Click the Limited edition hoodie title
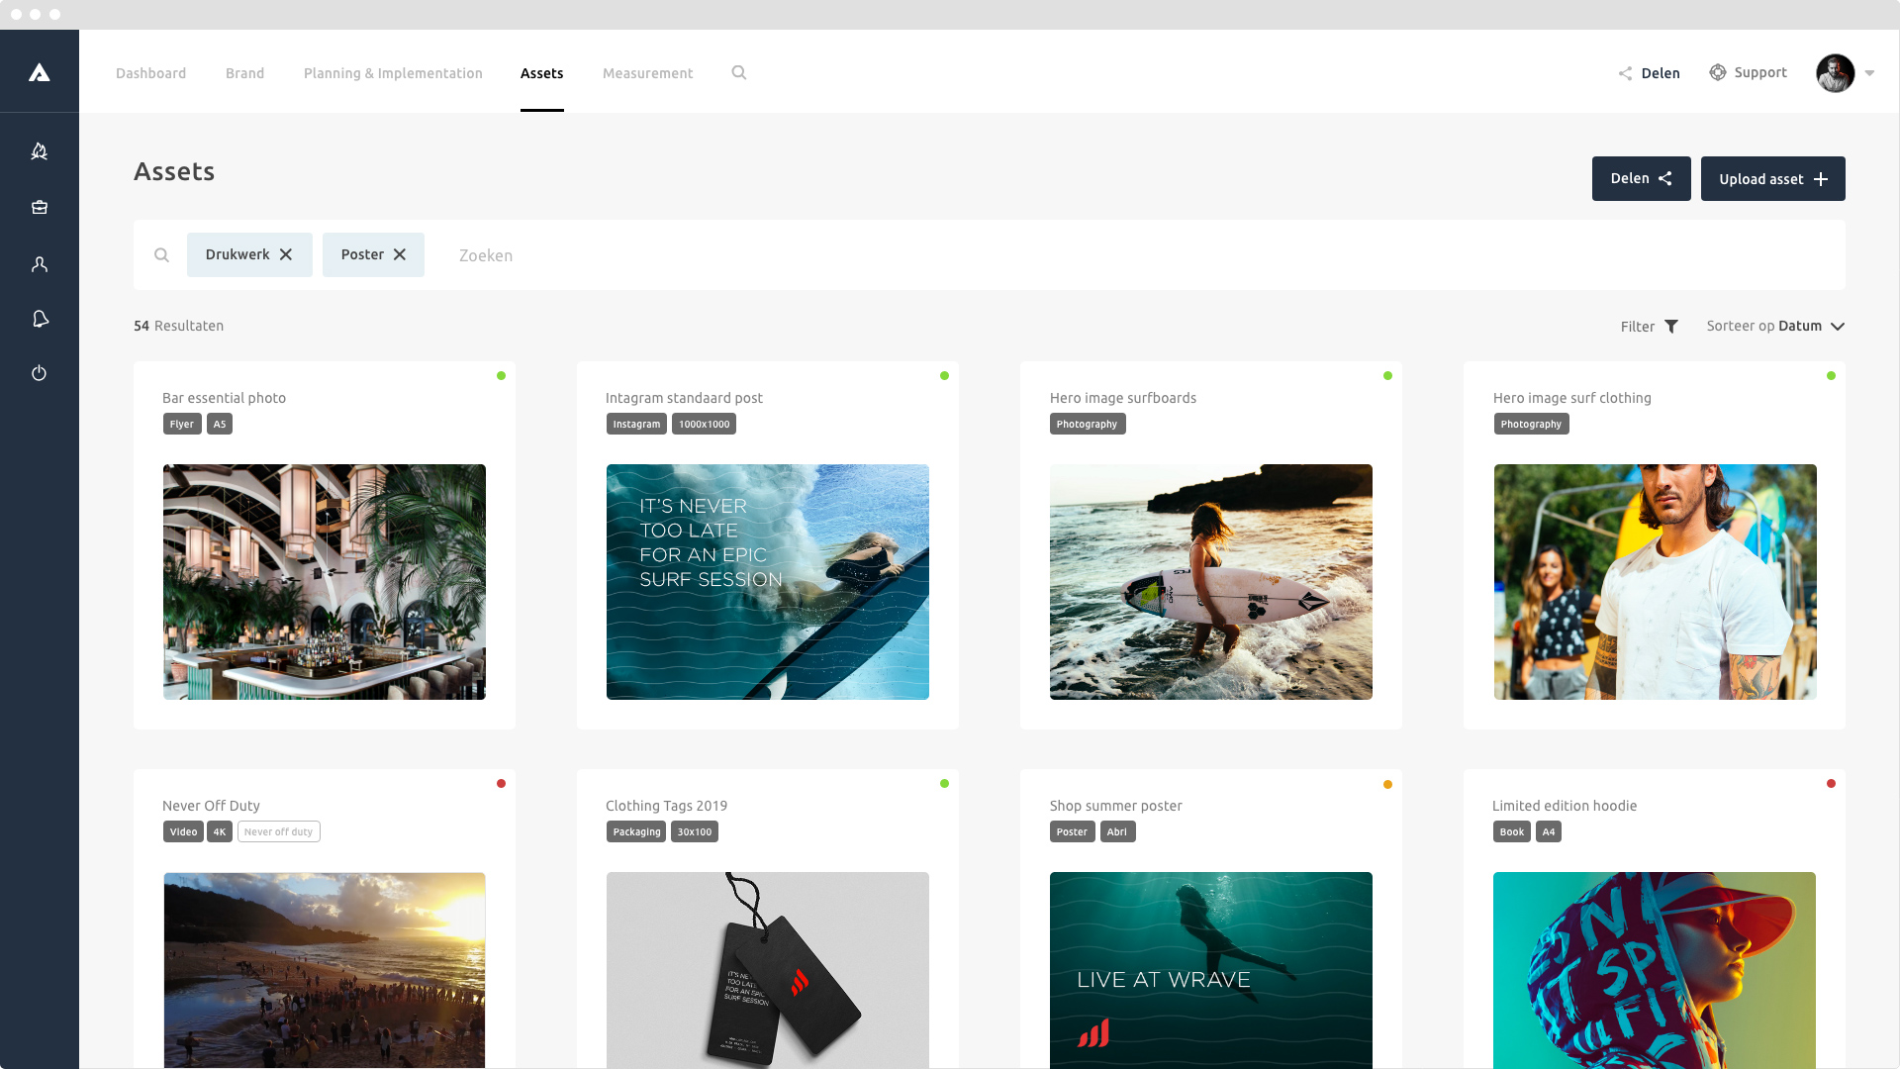The width and height of the screenshot is (1900, 1069). pos(1565,806)
